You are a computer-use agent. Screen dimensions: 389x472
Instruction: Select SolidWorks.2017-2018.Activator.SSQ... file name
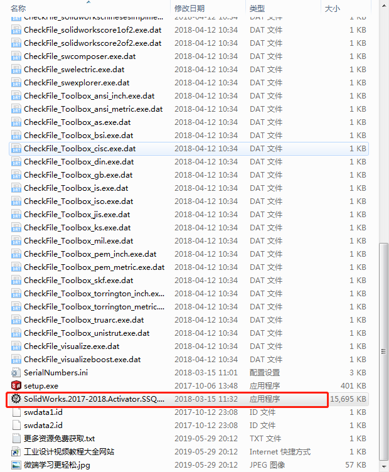click(94, 399)
